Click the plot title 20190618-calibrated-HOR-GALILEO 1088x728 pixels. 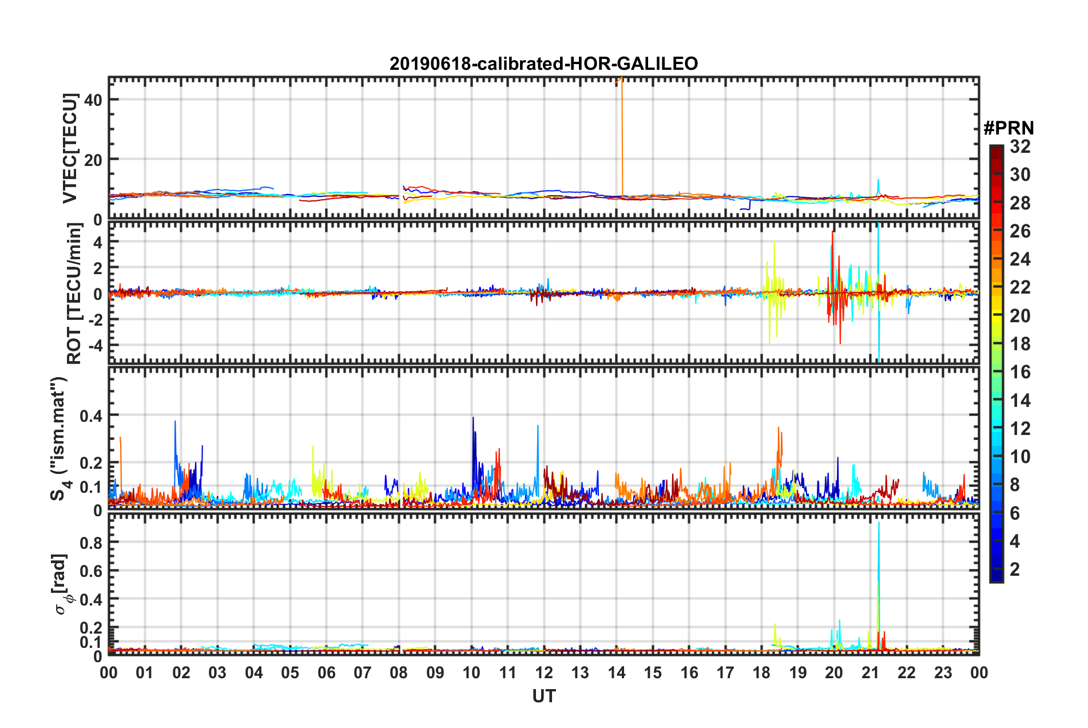[x=543, y=63]
